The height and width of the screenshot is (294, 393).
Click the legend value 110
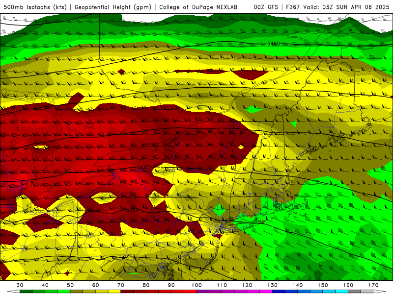click(222, 285)
